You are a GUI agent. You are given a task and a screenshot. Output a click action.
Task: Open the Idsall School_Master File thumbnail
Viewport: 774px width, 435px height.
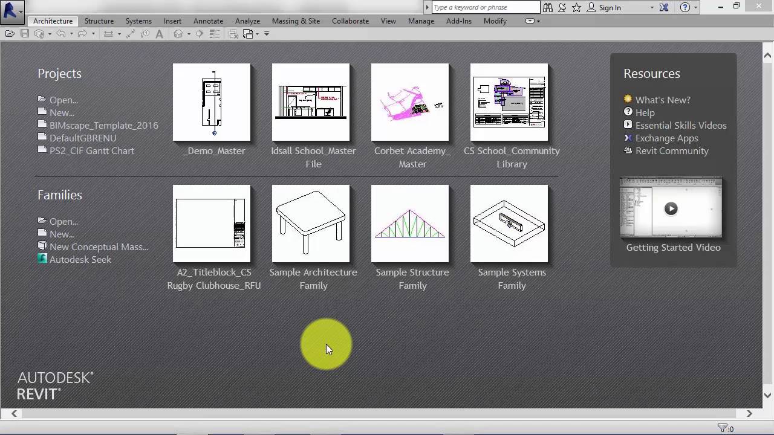311,102
